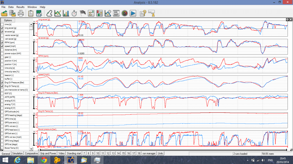Viewport: 293px width, 164px height.
Task: Click the printer icon in toolbar
Action: [x=21, y=13]
